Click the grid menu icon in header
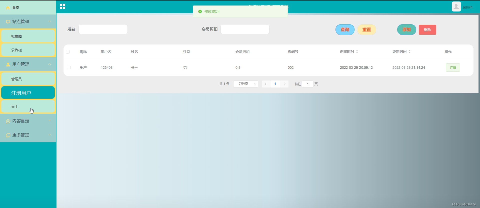This screenshot has width=480, height=208. point(62,6)
